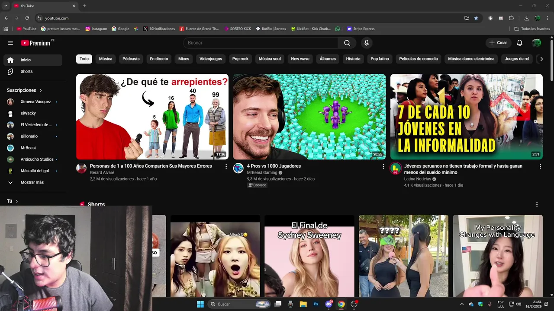Open Billonario channel subscription
554x311 pixels.
point(33,136)
